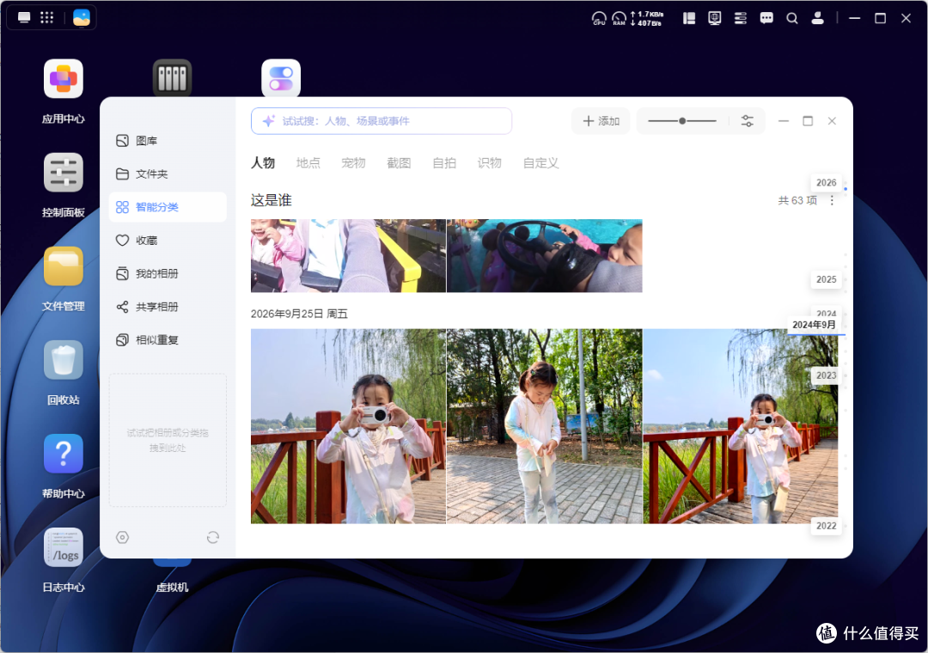Switch to the 识物 tab
The height and width of the screenshot is (653, 928).
(x=490, y=162)
